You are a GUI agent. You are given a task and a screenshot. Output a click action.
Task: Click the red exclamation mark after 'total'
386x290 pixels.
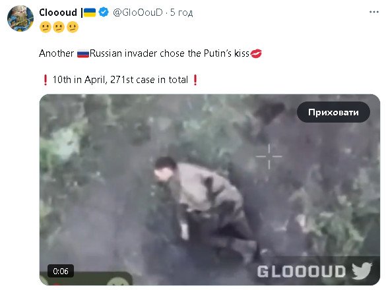click(x=195, y=80)
